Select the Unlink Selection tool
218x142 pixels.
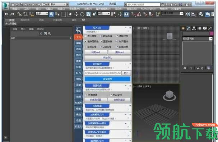pos(25,14)
